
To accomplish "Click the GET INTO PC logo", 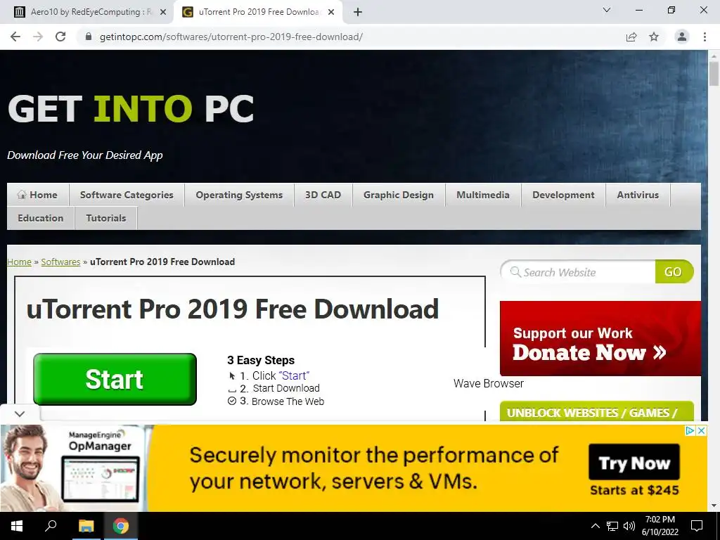I will pyautogui.click(x=131, y=109).
